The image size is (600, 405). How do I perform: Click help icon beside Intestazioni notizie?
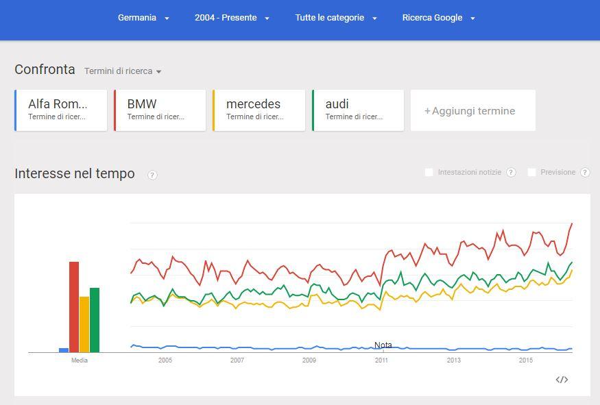click(x=511, y=173)
